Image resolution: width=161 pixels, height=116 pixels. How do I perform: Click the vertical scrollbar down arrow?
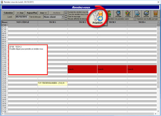(158, 111)
